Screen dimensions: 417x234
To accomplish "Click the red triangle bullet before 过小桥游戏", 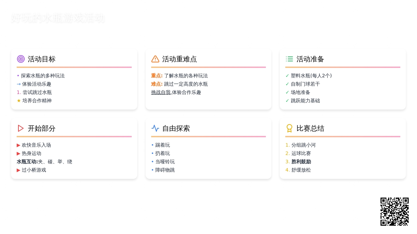I will pyautogui.click(x=18, y=170).
